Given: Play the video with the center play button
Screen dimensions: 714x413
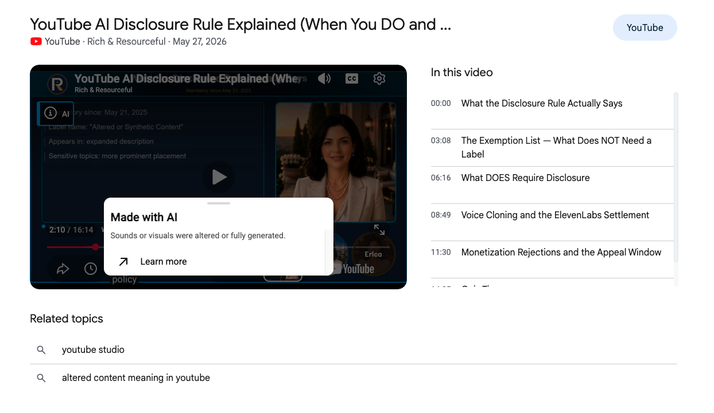Looking at the screenshot, I should pos(219,177).
